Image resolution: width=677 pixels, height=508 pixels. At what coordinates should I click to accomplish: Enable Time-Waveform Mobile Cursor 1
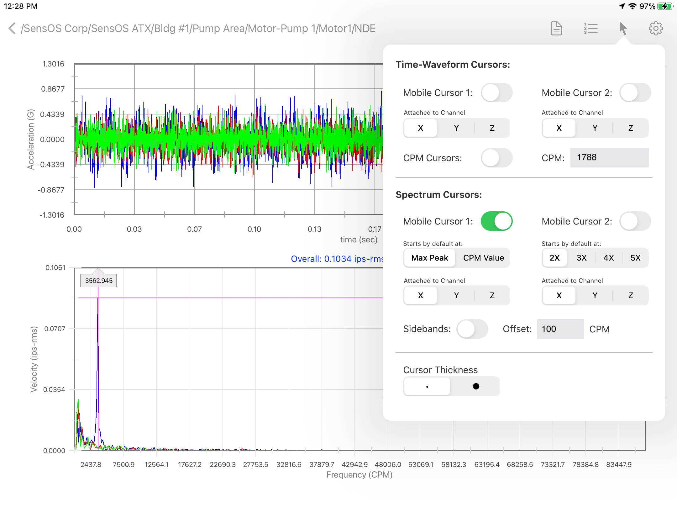coord(496,93)
